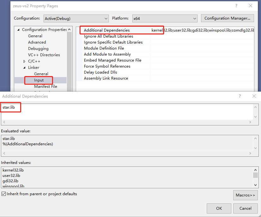261x217 pixels.
Task: Open the Configuration dropdown
Action: pos(76,18)
